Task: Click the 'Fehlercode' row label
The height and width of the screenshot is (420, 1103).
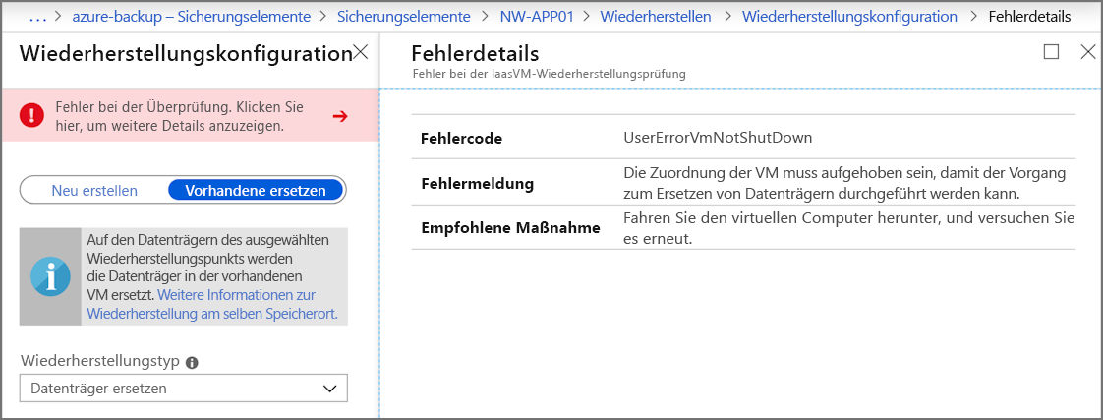Action: click(461, 139)
